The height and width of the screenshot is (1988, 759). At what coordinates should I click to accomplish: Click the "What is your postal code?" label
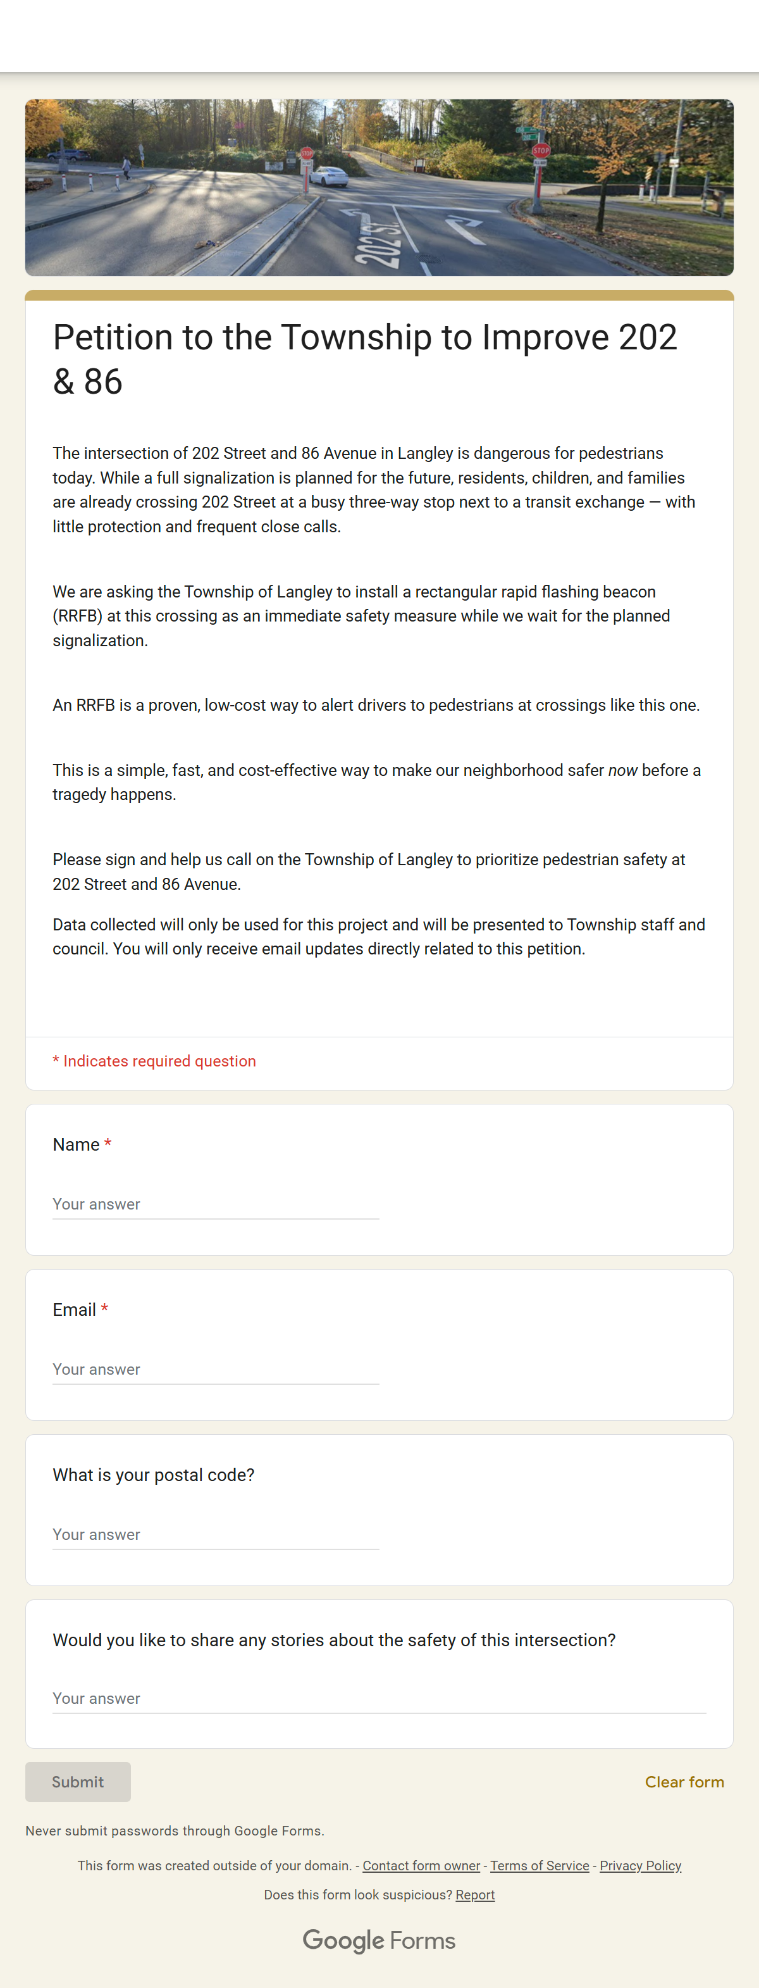pyautogui.click(x=154, y=1475)
